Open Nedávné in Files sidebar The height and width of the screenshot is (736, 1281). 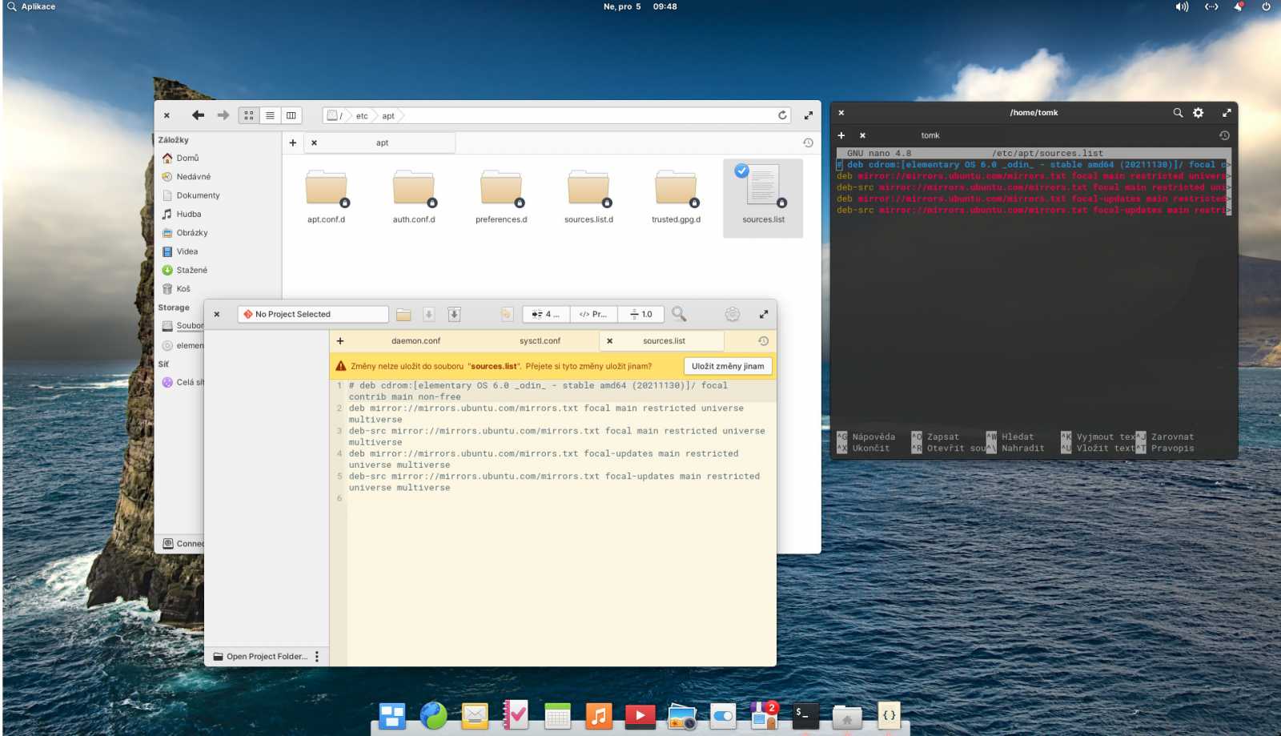[193, 176]
